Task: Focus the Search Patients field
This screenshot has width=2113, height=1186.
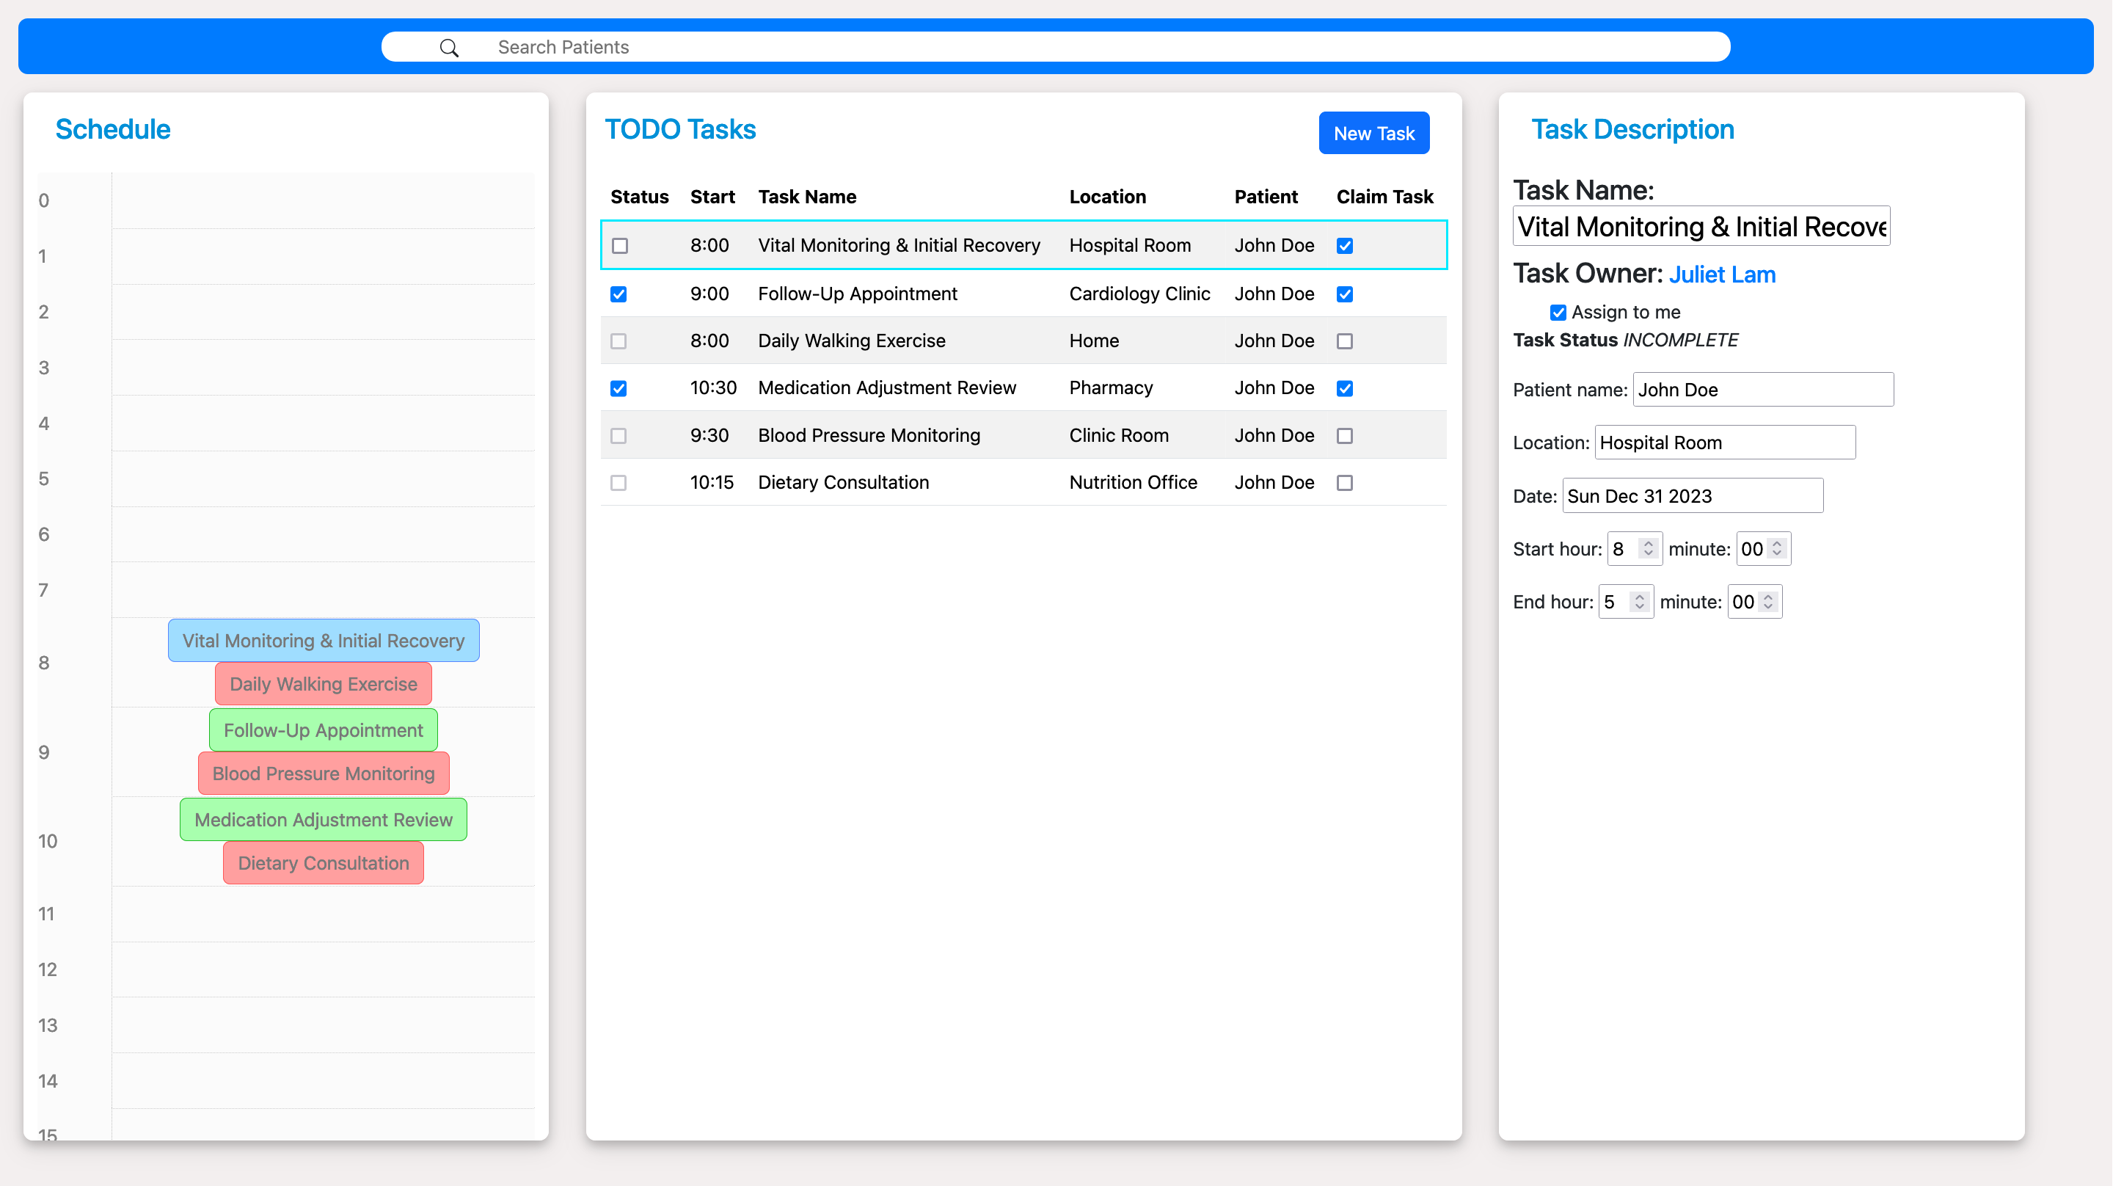Action: pyautogui.click(x=1066, y=48)
